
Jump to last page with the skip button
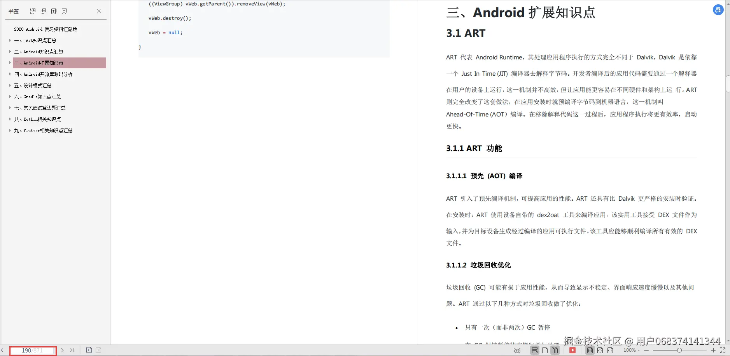click(72, 350)
